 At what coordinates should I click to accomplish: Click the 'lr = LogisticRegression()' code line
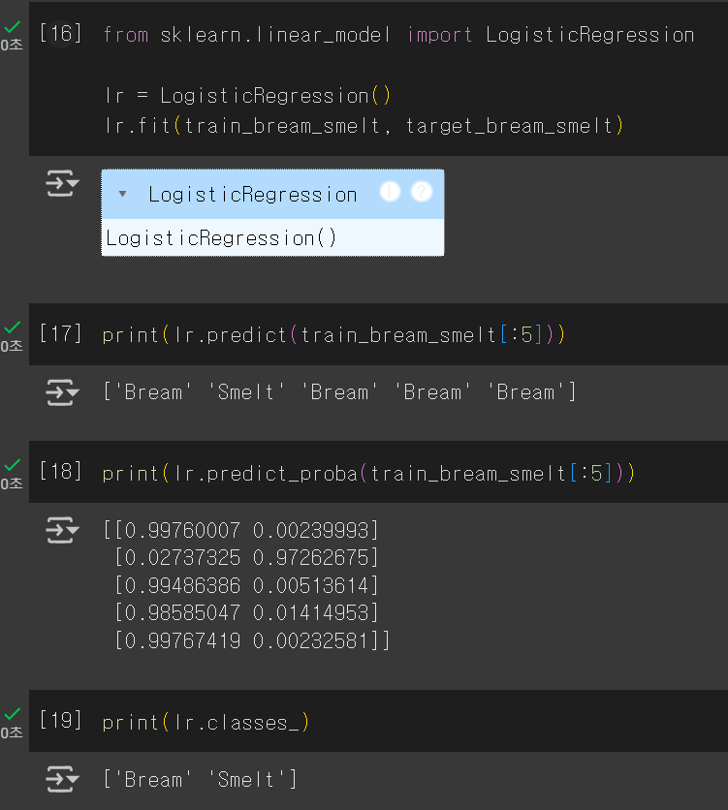(247, 96)
